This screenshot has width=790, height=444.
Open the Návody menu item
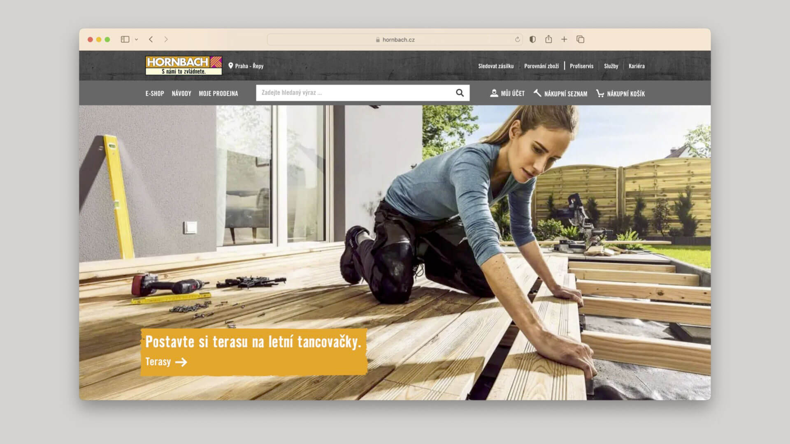(x=181, y=94)
